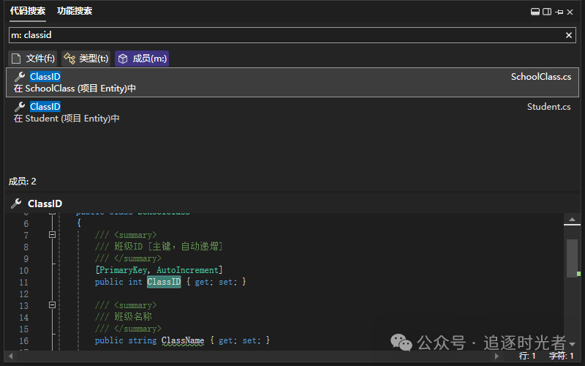This screenshot has height=366, width=585.
Task: Collapse the summary block at line 7
Action: (52, 235)
